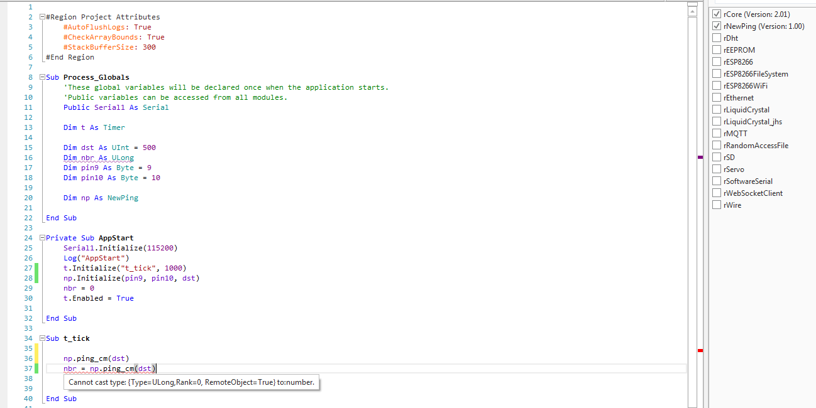Image resolution: width=816 pixels, height=408 pixels.
Task: Collapse the Project Attributes region
Action: [x=42, y=17]
